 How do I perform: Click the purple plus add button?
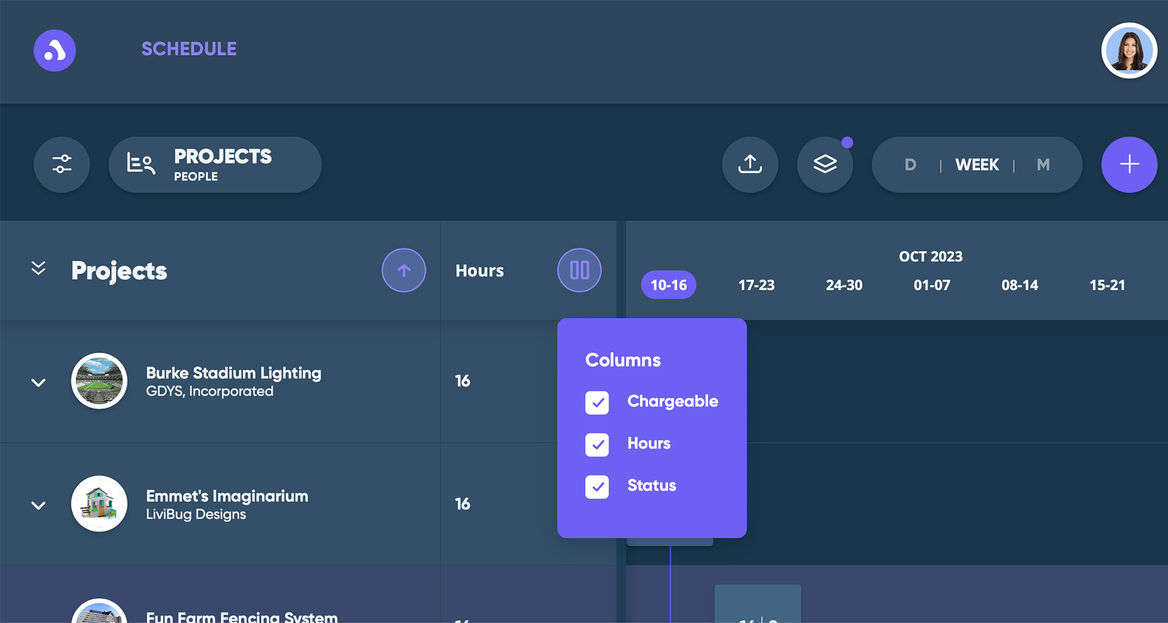point(1129,164)
